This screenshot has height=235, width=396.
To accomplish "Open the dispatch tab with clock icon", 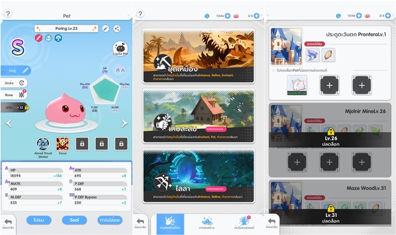I will tap(14, 83).
